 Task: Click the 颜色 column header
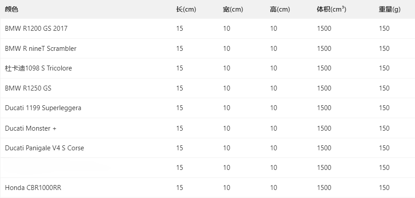coord(12,9)
